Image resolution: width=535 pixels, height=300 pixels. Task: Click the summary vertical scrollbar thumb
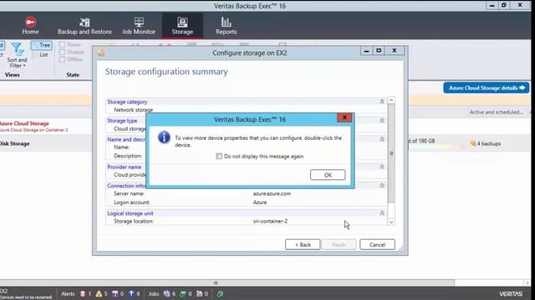[x=391, y=153]
